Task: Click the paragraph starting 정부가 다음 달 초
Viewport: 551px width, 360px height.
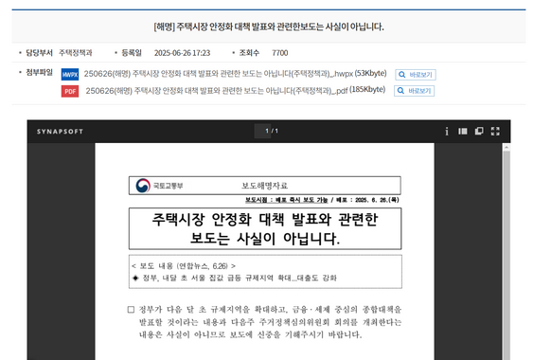Action: [265, 322]
